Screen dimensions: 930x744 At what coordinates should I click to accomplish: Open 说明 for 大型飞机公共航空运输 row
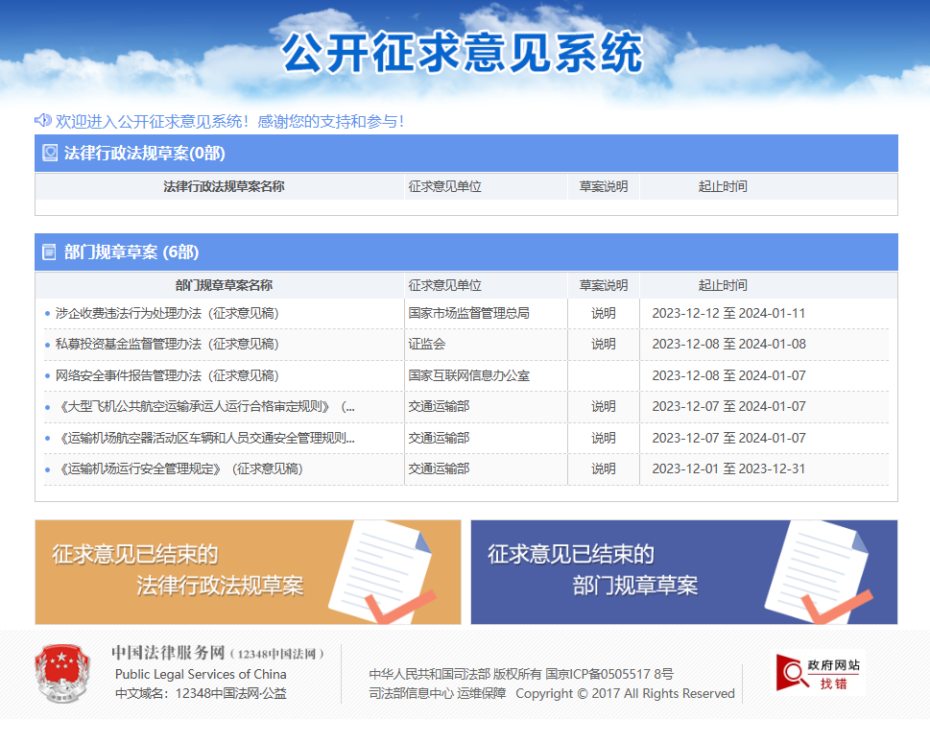603,406
